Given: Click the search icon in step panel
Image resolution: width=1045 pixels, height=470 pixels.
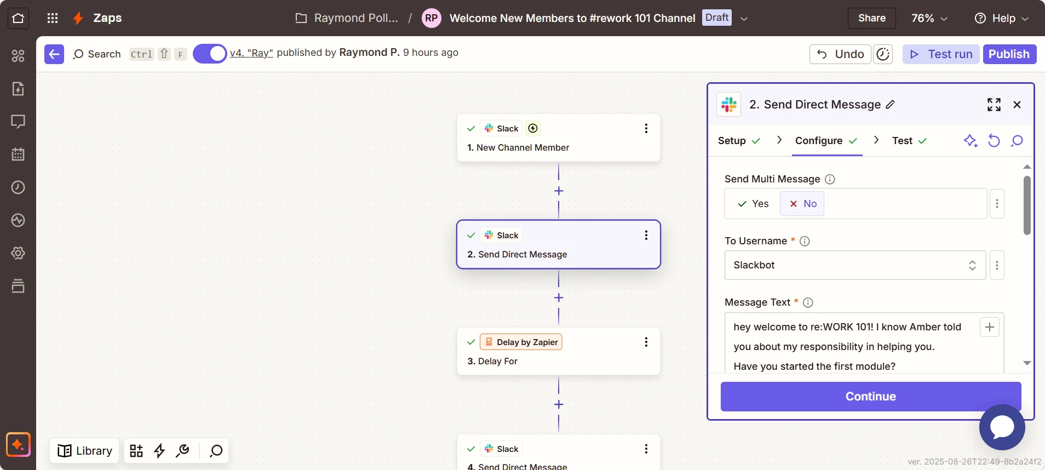Looking at the screenshot, I should pyautogui.click(x=1017, y=141).
